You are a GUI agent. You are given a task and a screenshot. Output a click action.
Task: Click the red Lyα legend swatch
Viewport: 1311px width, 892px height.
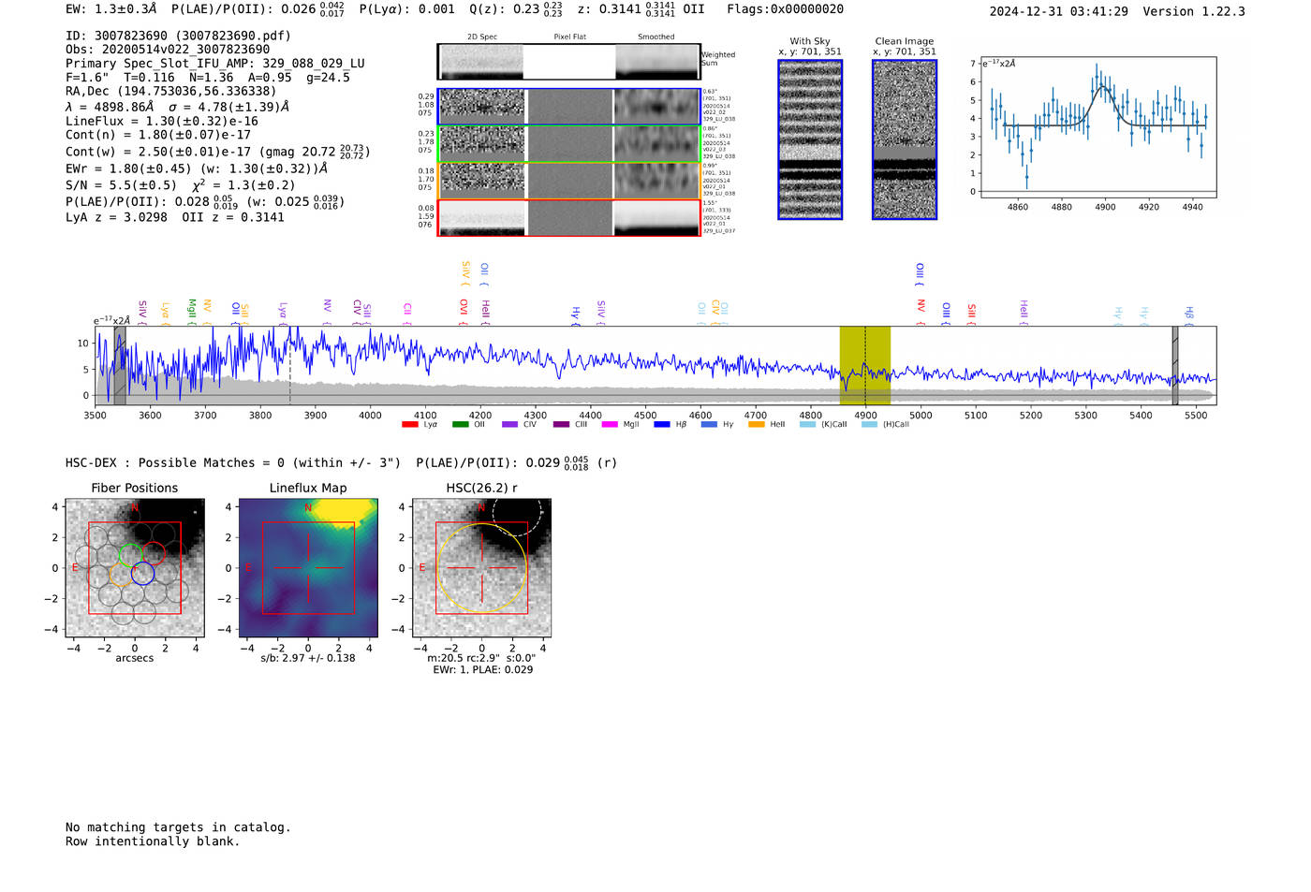[409, 425]
